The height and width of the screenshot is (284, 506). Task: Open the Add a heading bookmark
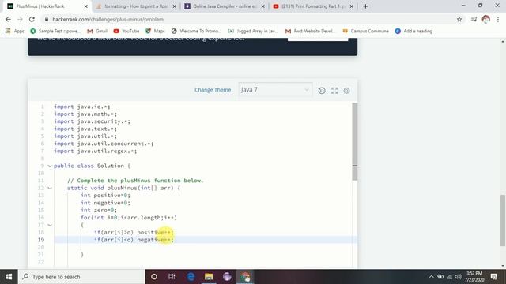(x=413, y=31)
